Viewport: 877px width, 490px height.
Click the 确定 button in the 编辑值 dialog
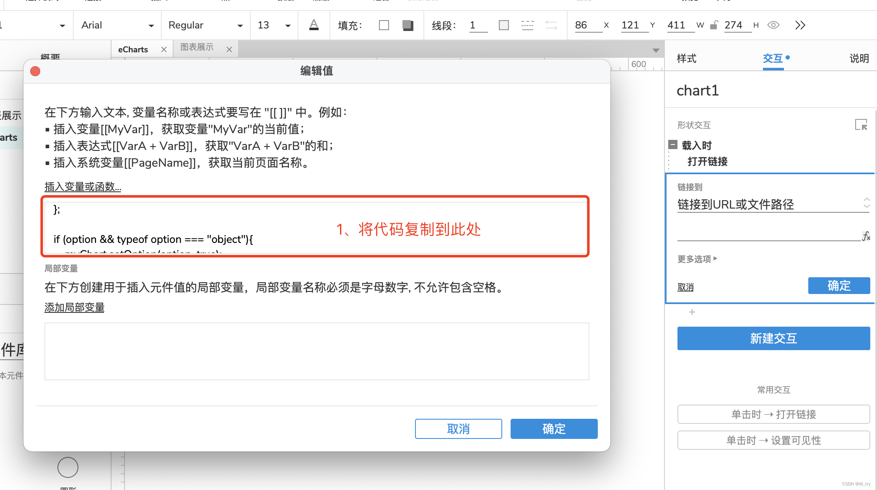[x=554, y=429]
